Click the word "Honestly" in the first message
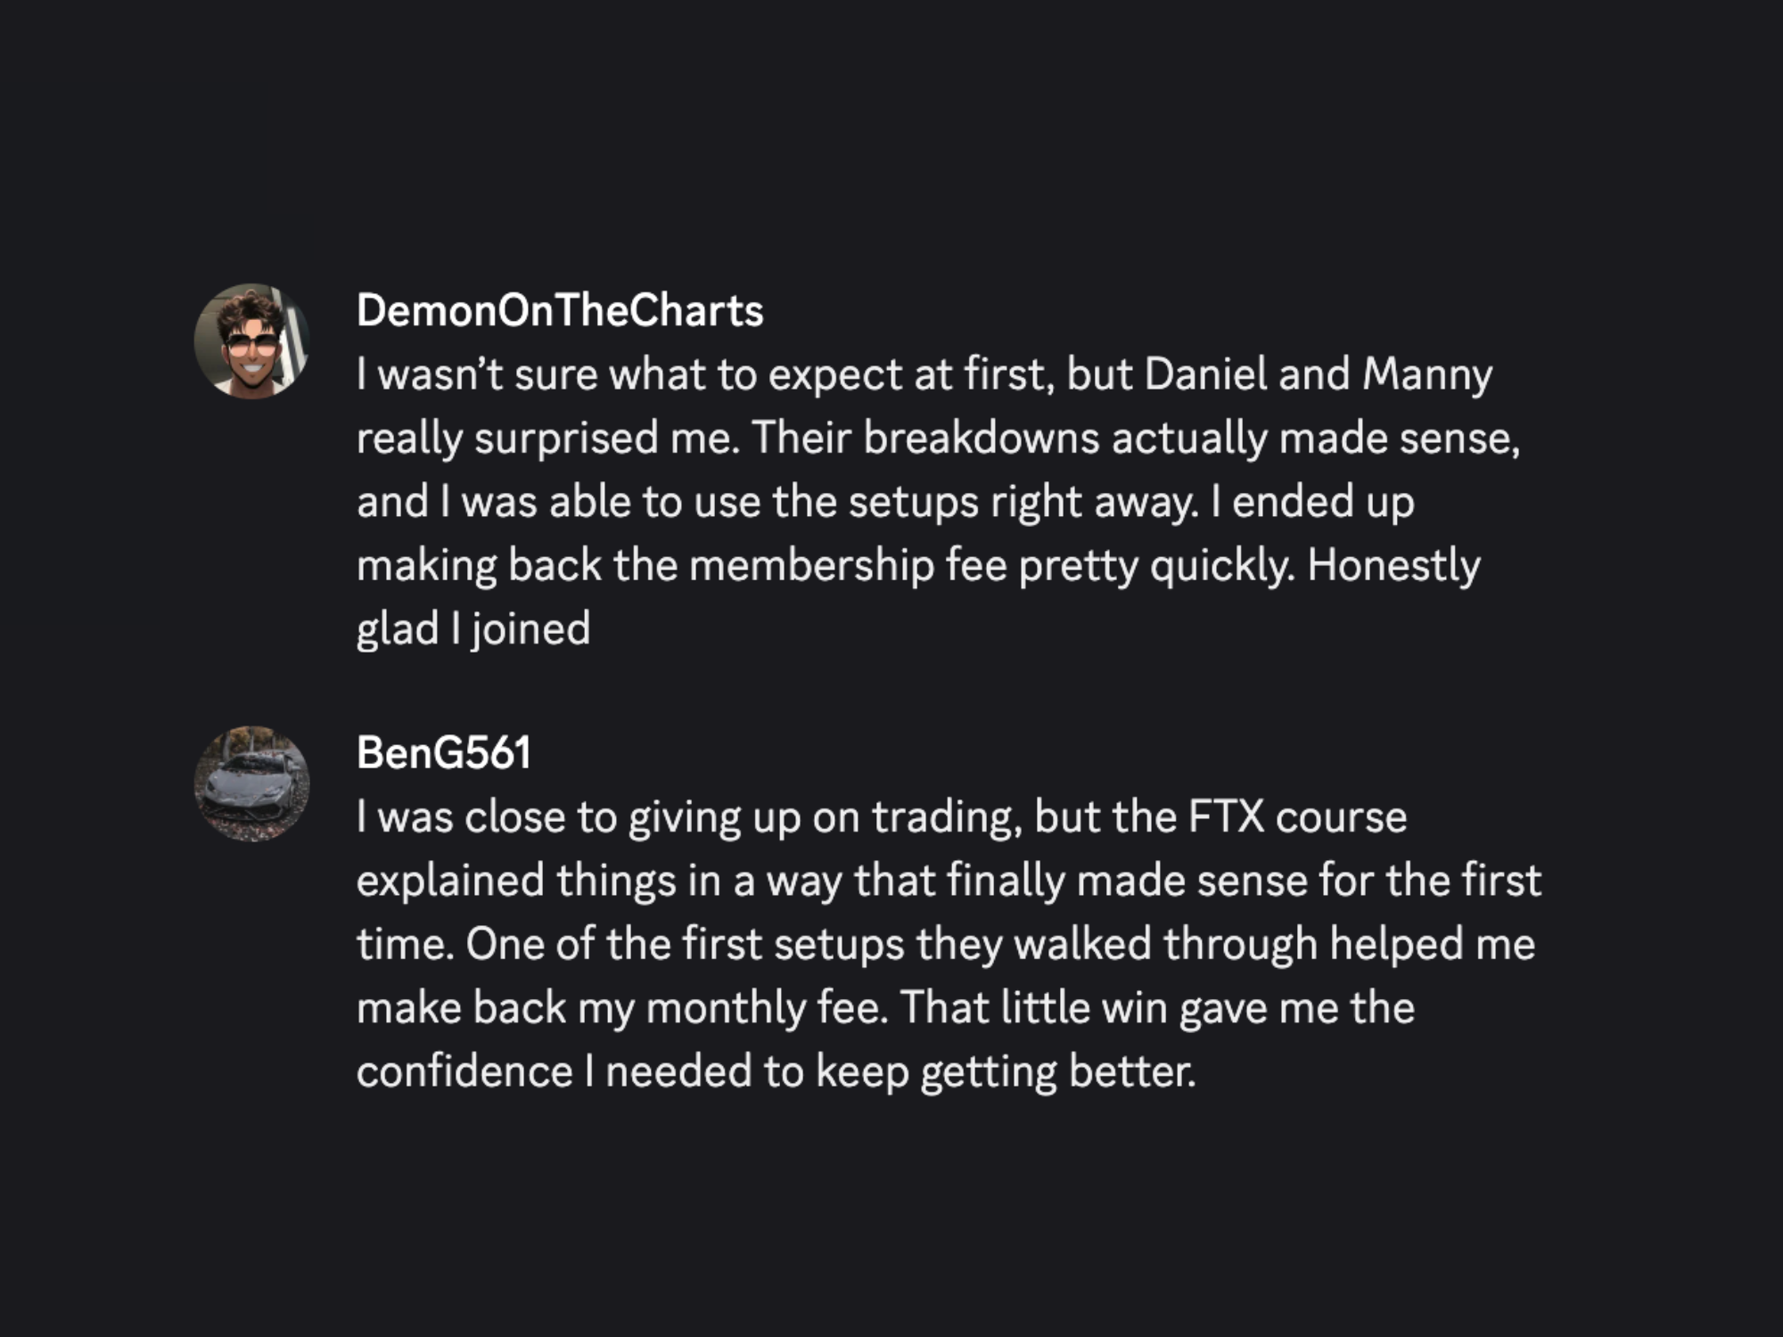 coord(1393,565)
